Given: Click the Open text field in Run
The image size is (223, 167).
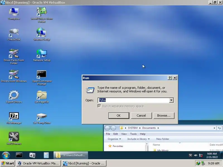Looking at the screenshot, I should 134,100.
